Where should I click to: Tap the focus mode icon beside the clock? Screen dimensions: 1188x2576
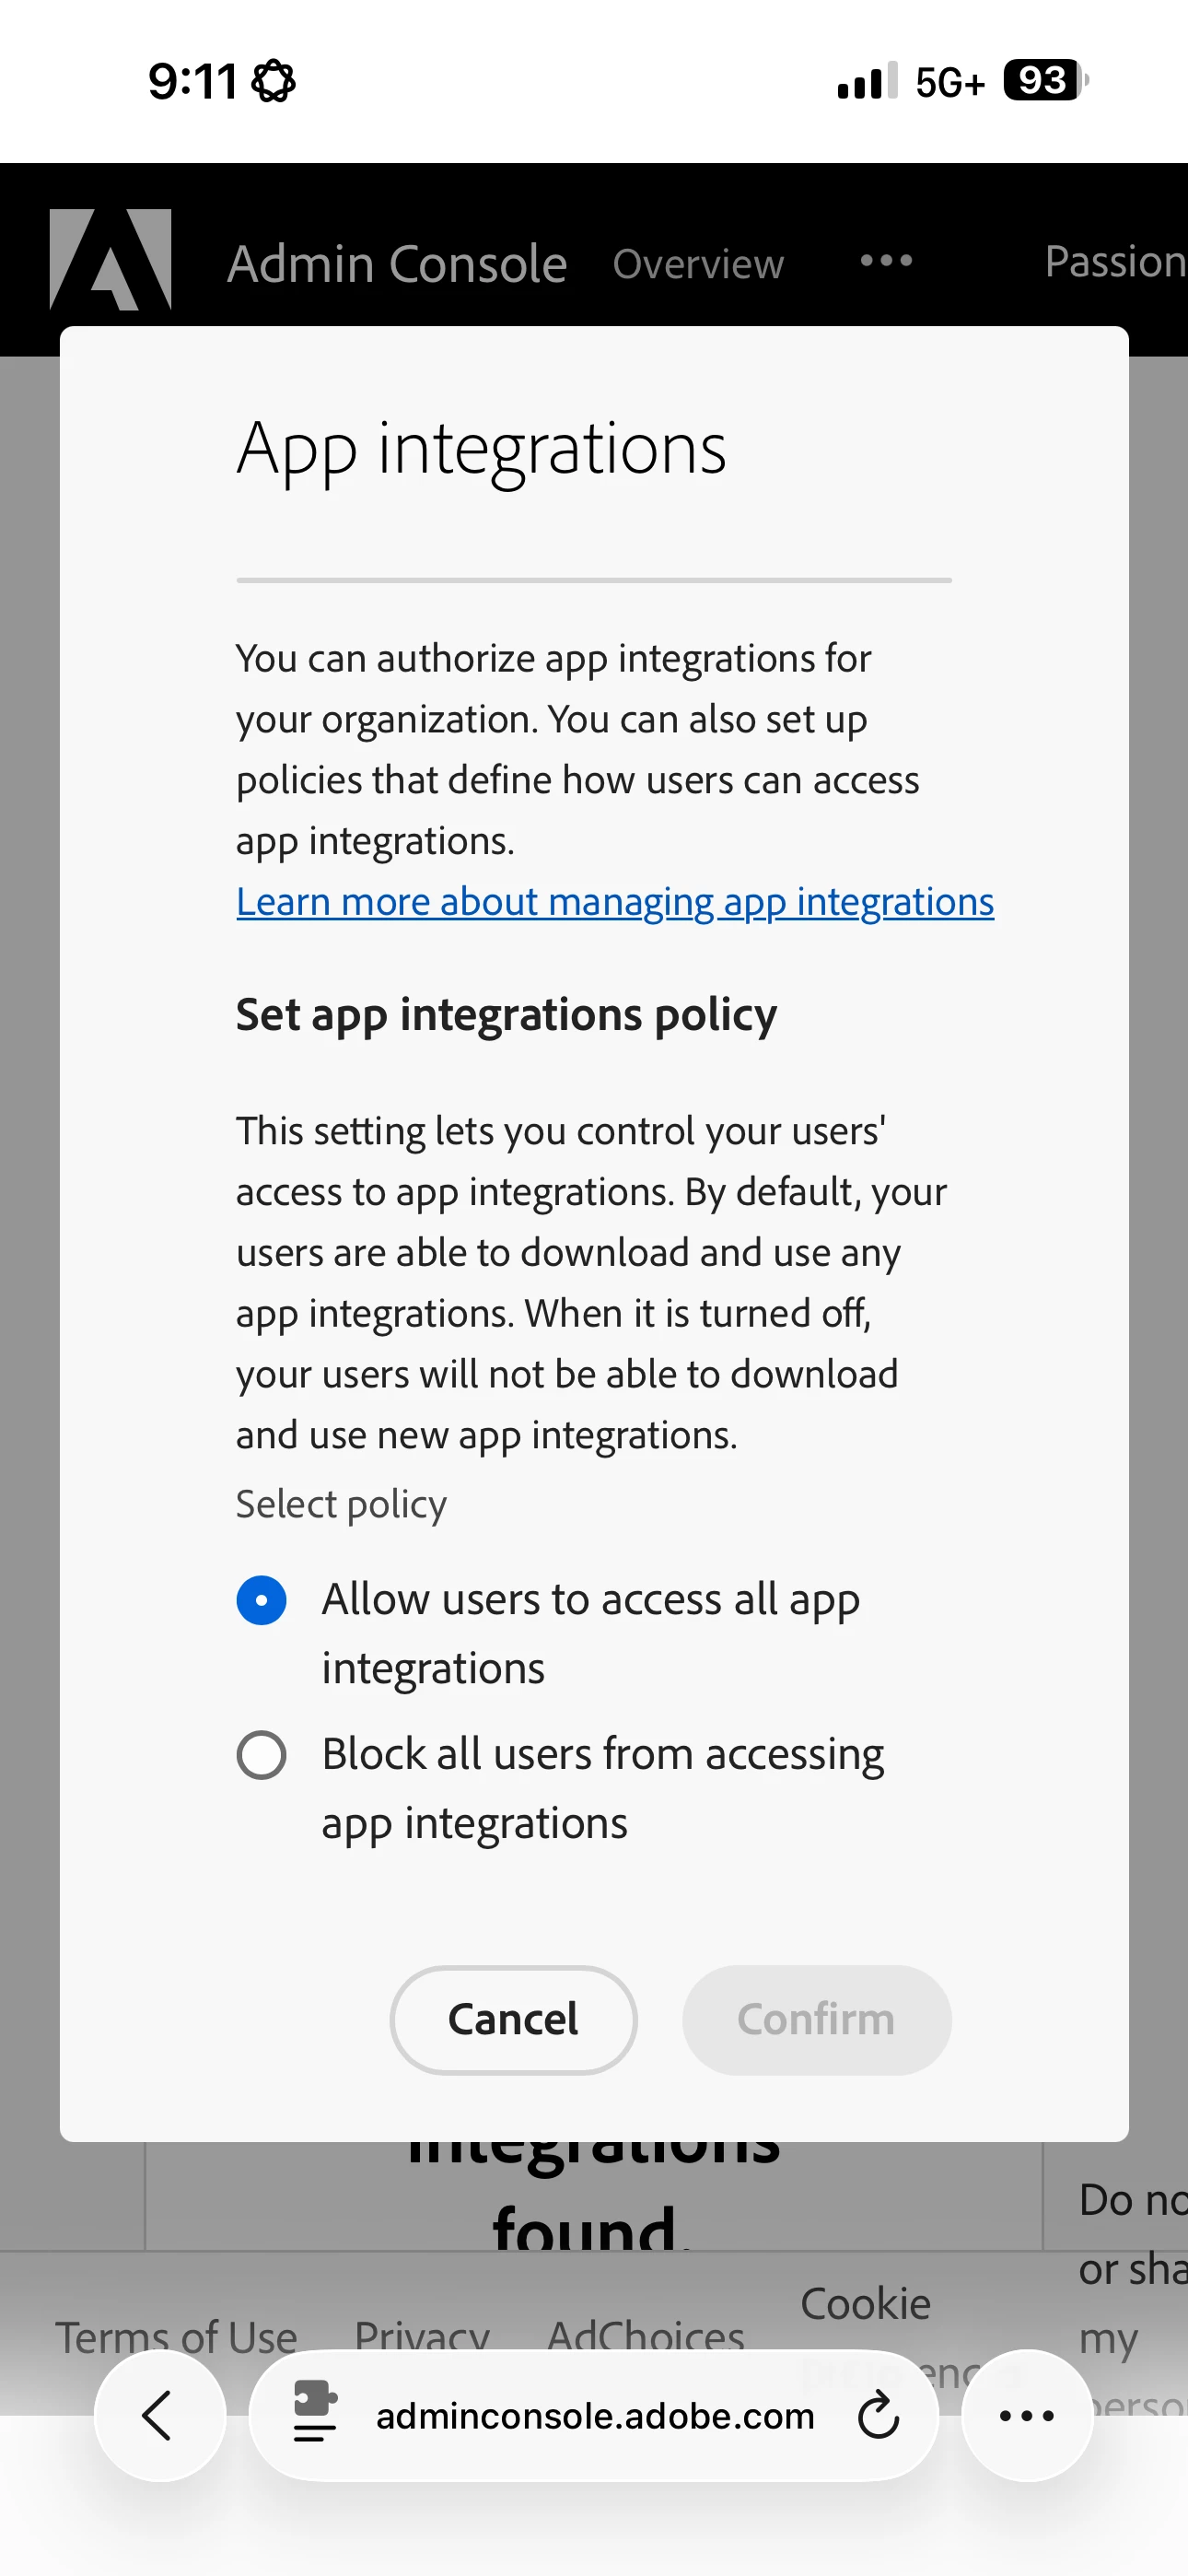point(273,81)
